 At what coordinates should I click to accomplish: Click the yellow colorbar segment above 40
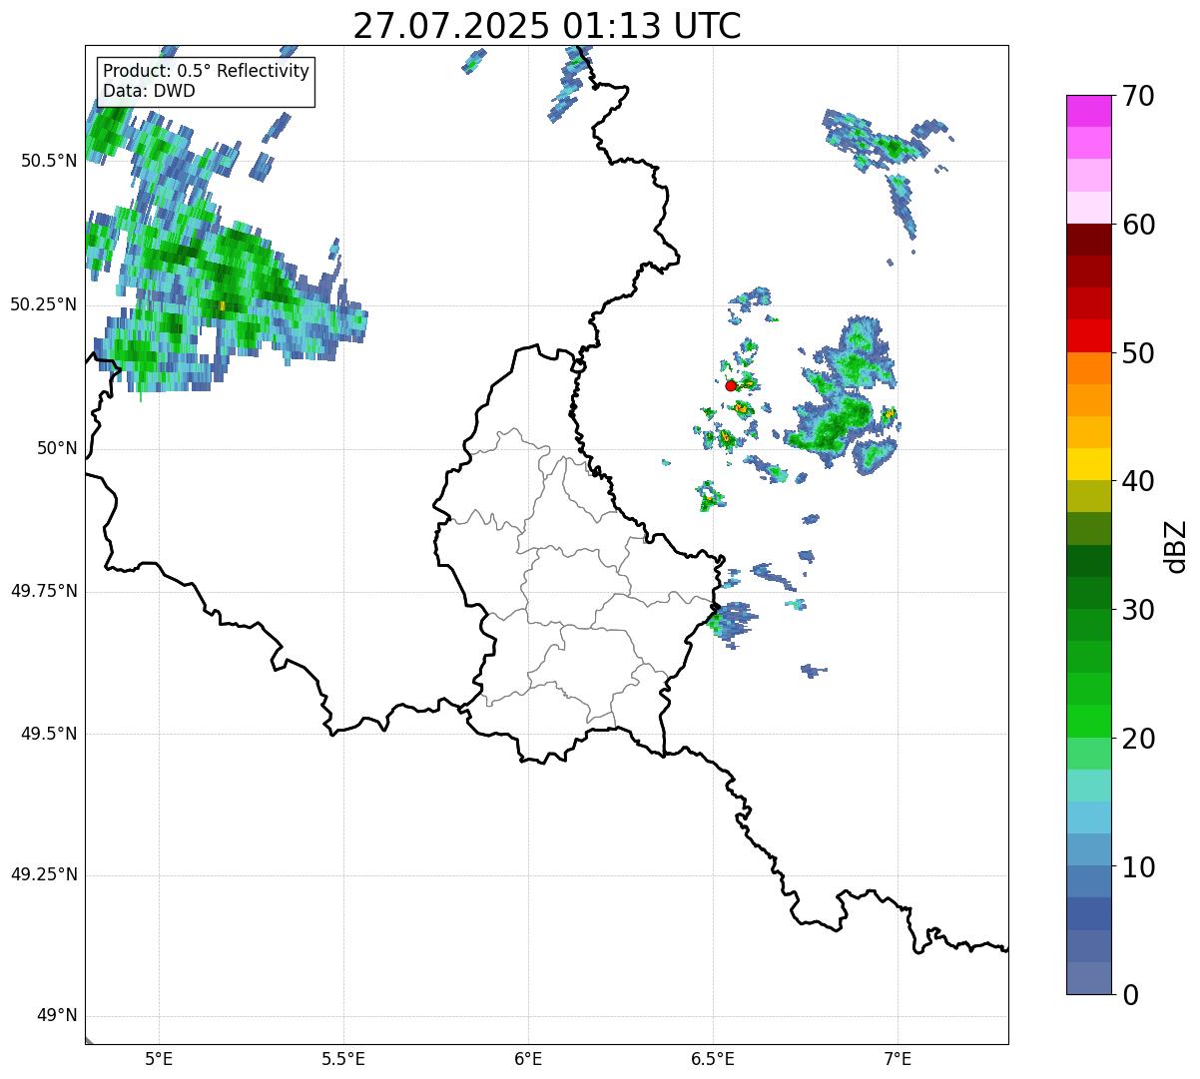pos(1088,464)
